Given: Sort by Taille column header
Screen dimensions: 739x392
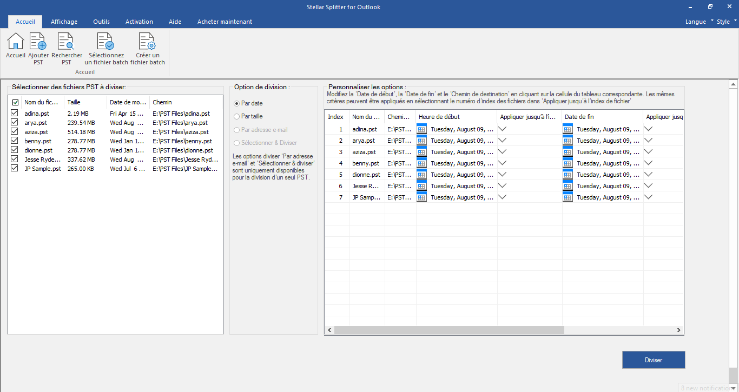Looking at the screenshot, I should pos(85,102).
